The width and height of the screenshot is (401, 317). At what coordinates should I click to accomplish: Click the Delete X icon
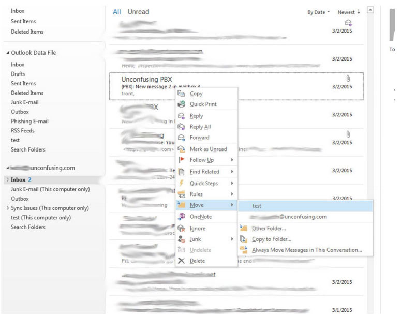[x=181, y=261]
